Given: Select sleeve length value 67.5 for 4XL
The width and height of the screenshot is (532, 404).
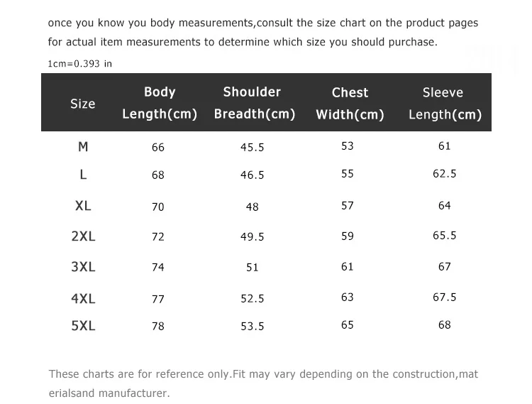Looking at the screenshot, I should pyautogui.click(x=445, y=297).
